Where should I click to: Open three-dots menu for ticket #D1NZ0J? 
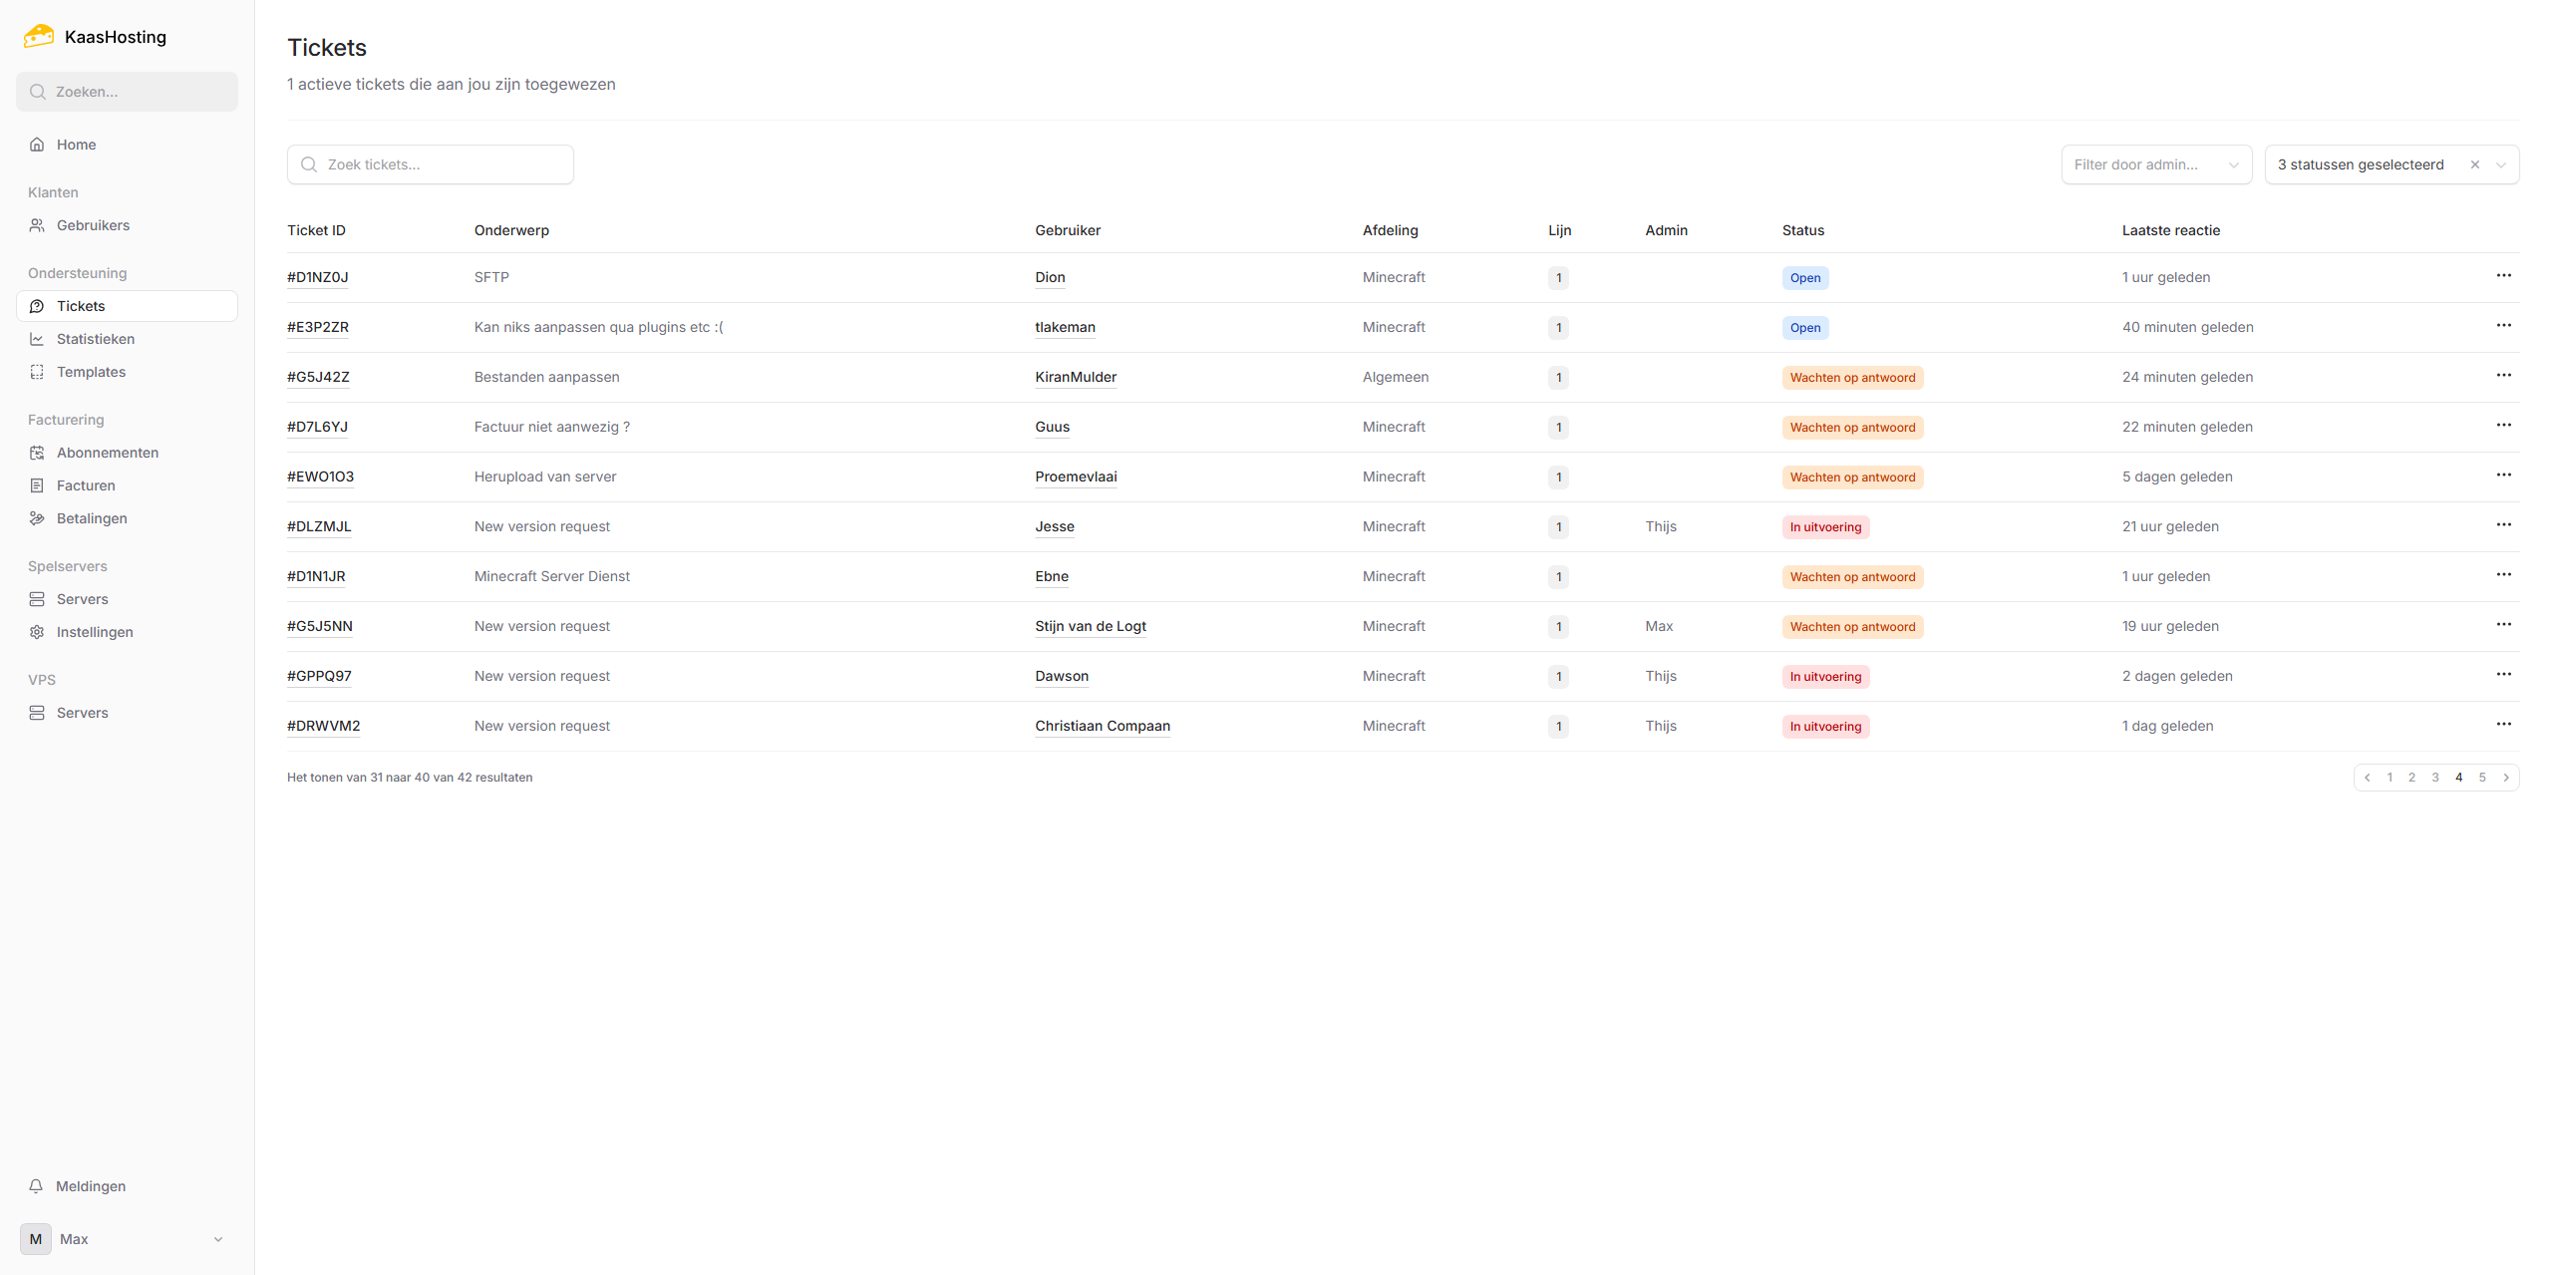2503,276
